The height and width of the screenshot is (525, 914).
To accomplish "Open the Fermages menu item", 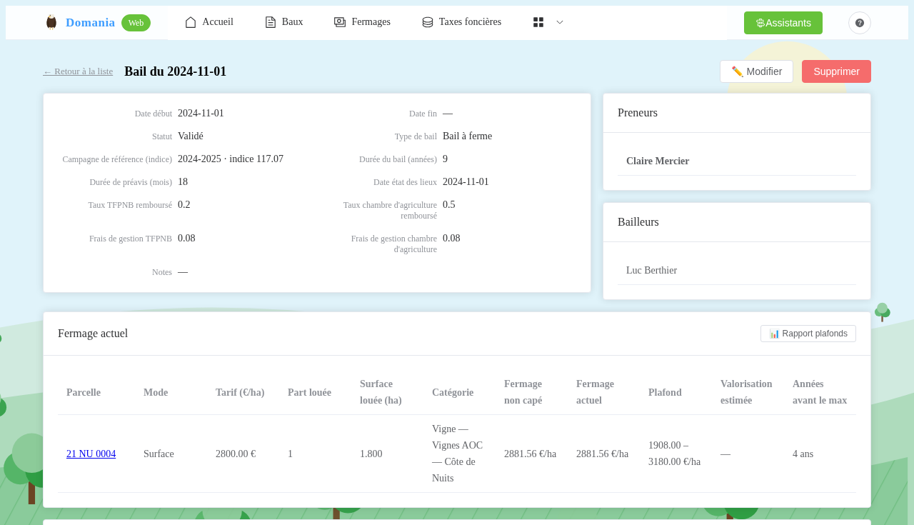I will coord(362,22).
